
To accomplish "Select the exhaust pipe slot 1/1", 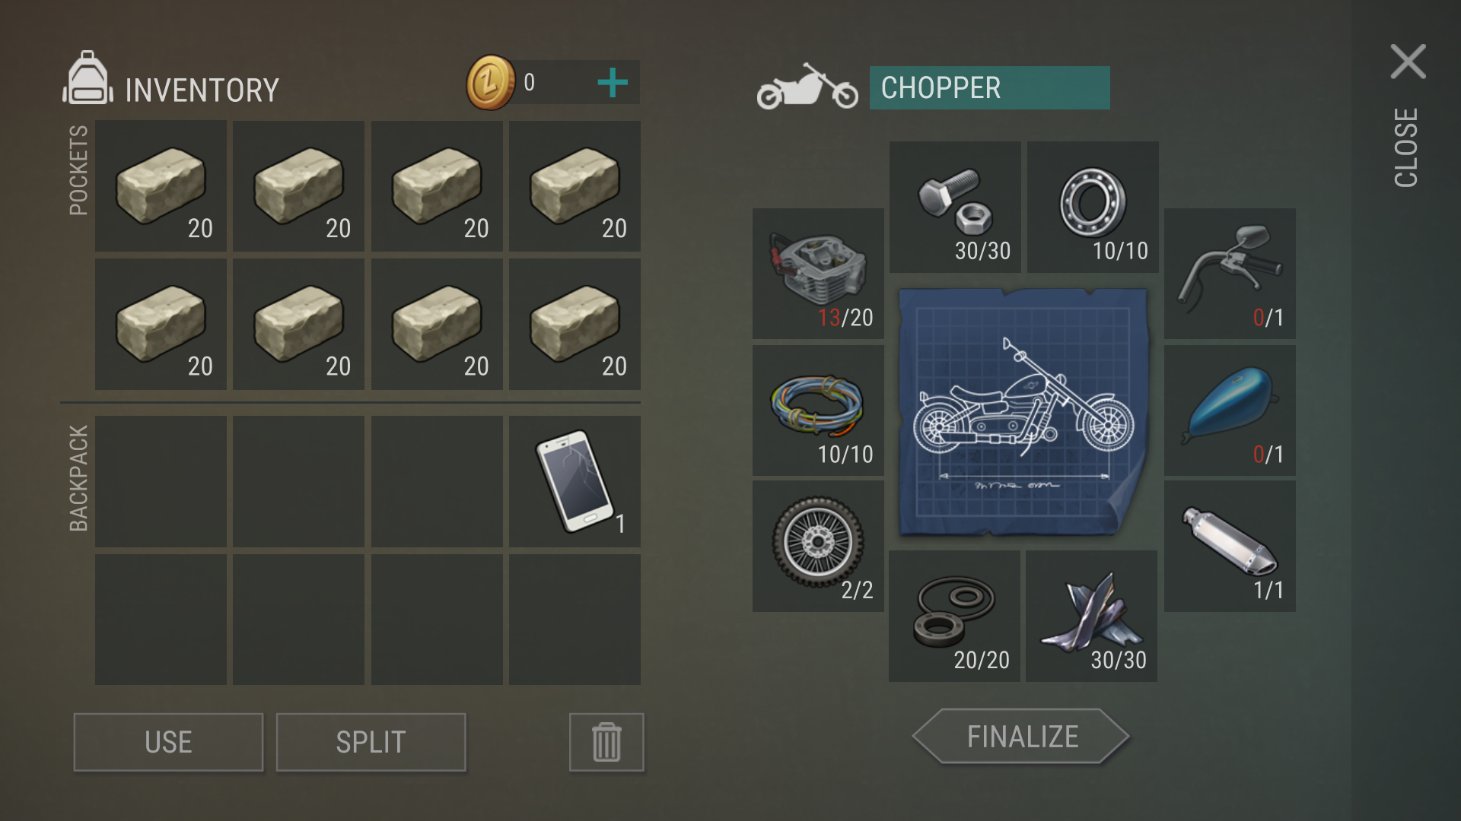I will point(1230,546).
